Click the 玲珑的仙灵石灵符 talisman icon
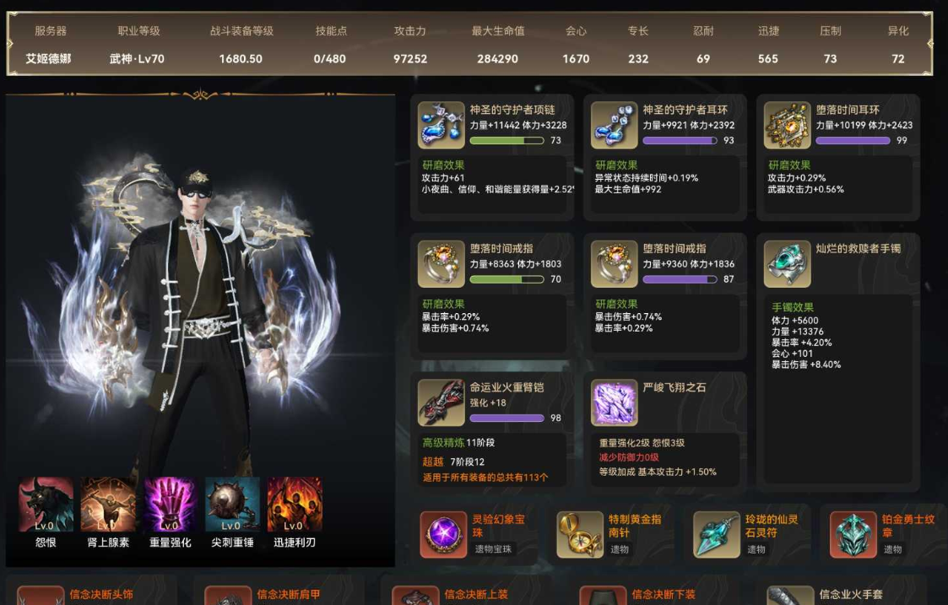The height and width of the screenshot is (605, 948). [717, 534]
